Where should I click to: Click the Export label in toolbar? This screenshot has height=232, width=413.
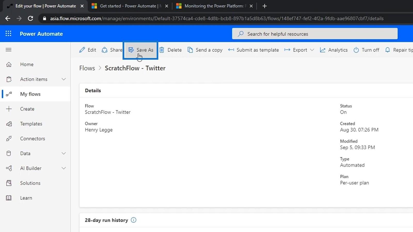click(300, 50)
